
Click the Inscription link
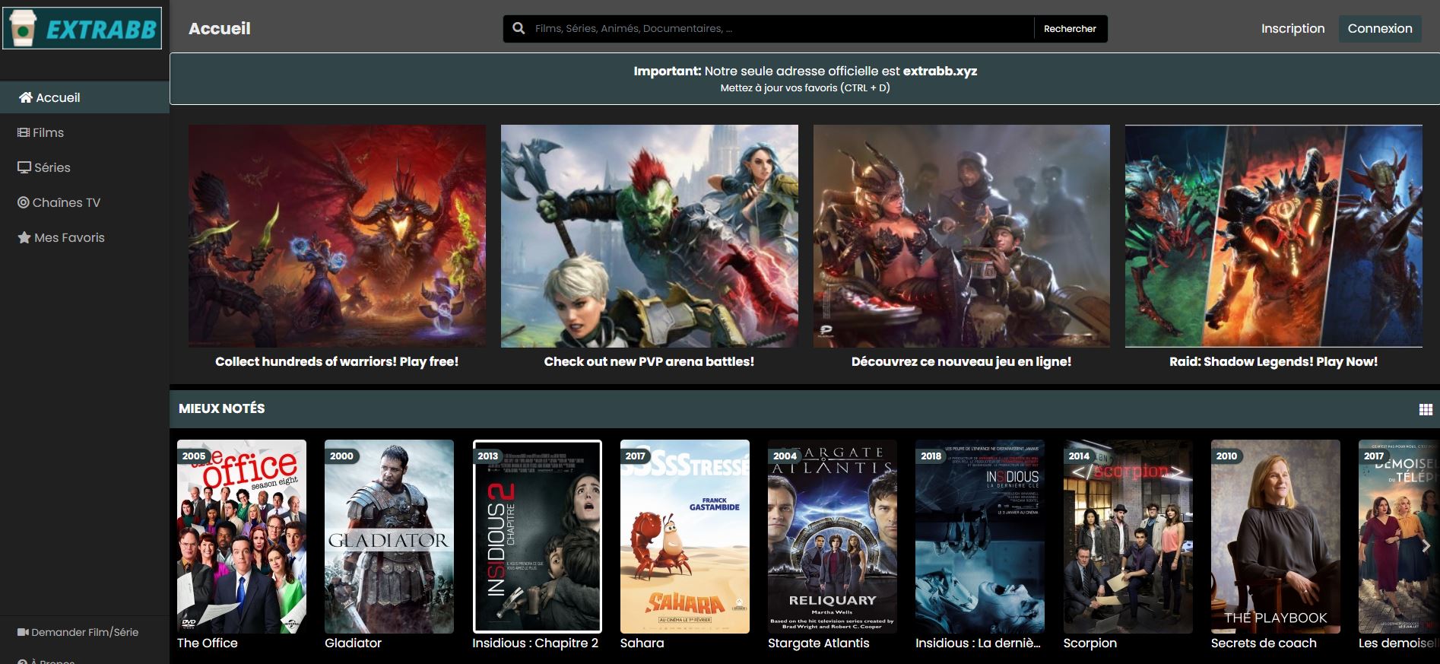click(1293, 28)
